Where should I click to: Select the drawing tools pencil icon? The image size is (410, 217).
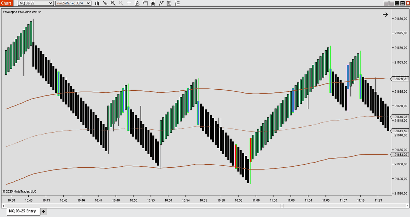click(105, 3)
